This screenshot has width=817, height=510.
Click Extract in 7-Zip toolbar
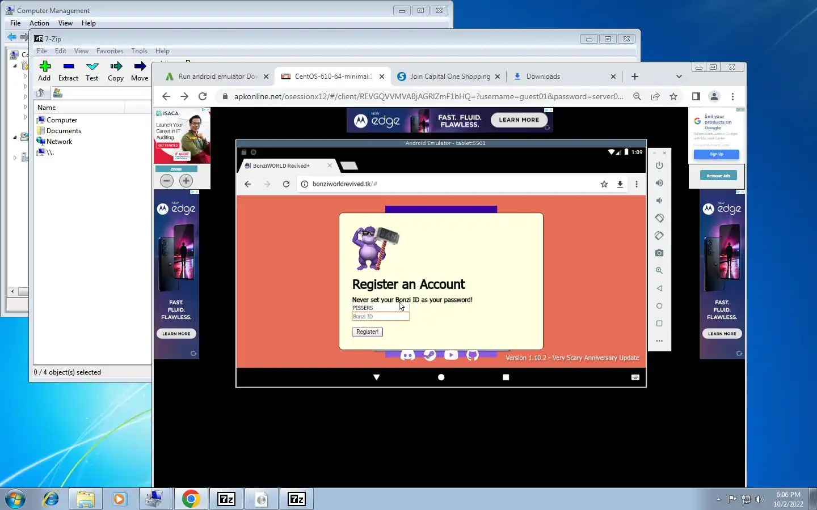(68, 71)
